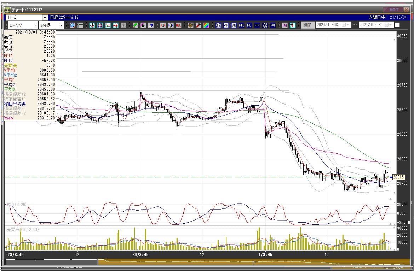
Task: Click the magnifier with number 2 icon
Action: tap(100, 25)
